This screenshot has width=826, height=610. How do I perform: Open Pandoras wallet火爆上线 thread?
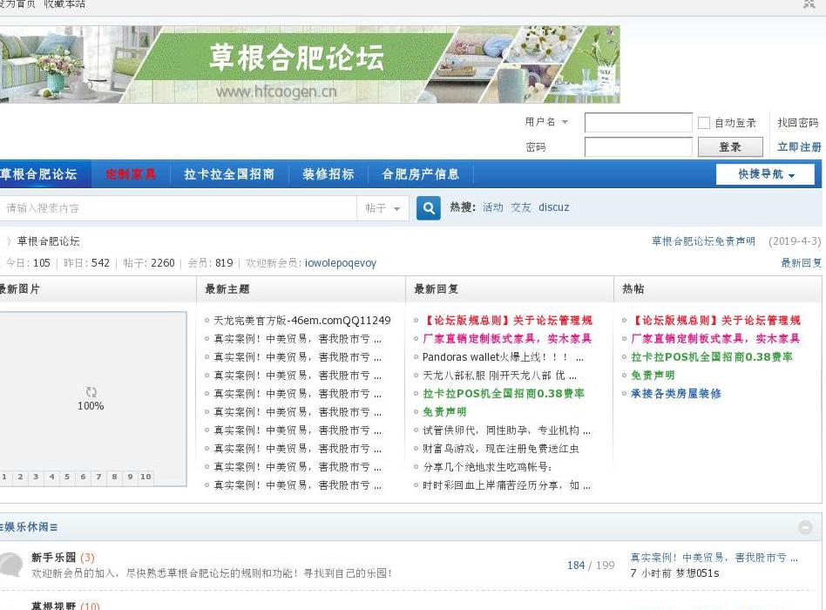coord(503,357)
